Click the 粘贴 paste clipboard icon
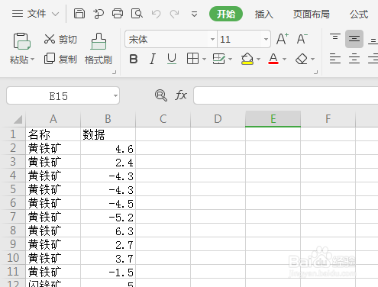 point(21,41)
